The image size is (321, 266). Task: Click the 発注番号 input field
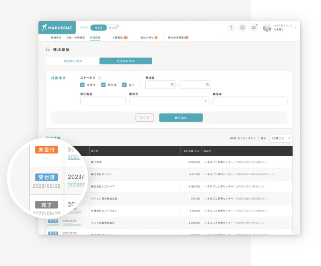pos(103,101)
